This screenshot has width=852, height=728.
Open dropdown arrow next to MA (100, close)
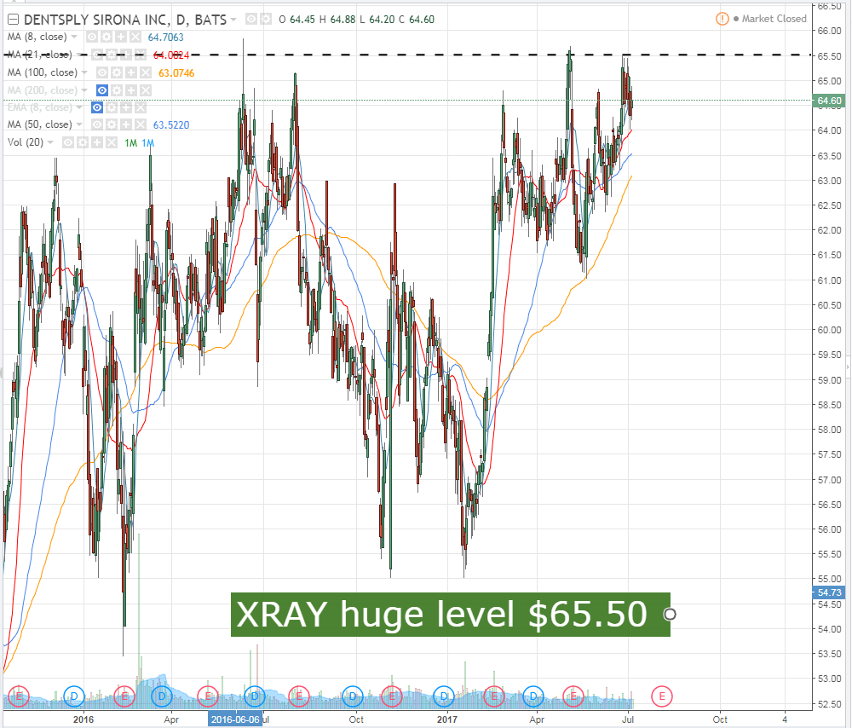(84, 72)
